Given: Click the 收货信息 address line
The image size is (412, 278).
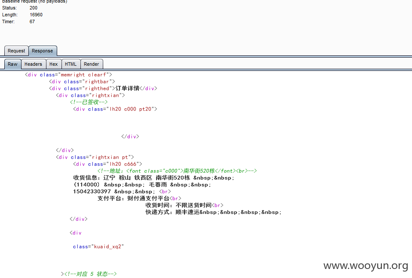Looking at the screenshot, I should click(x=154, y=178).
